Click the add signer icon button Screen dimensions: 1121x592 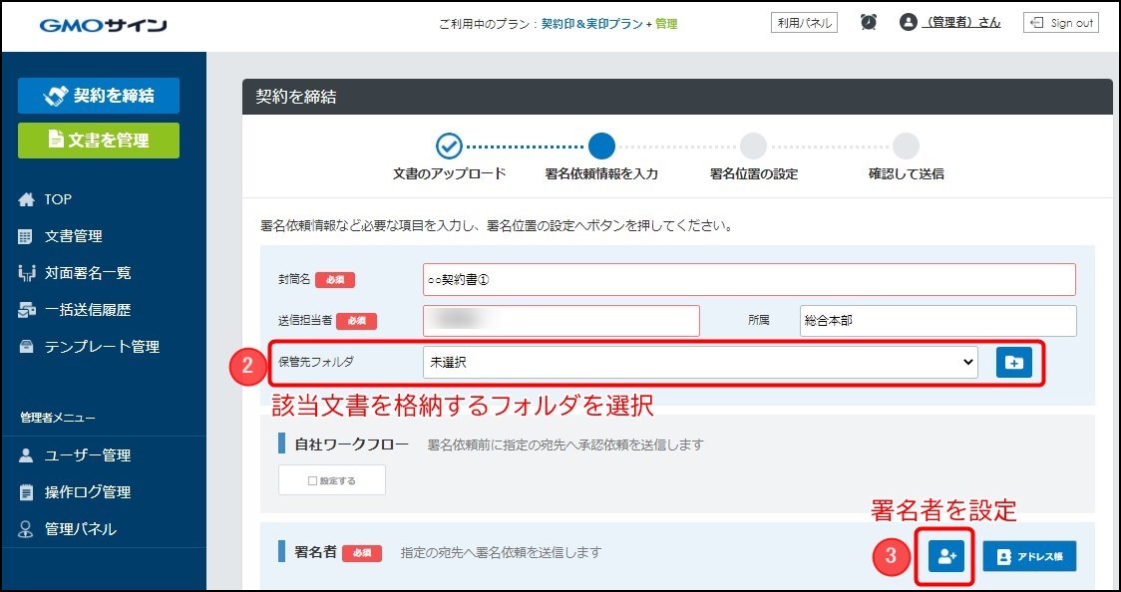pyautogui.click(x=945, y=557)
